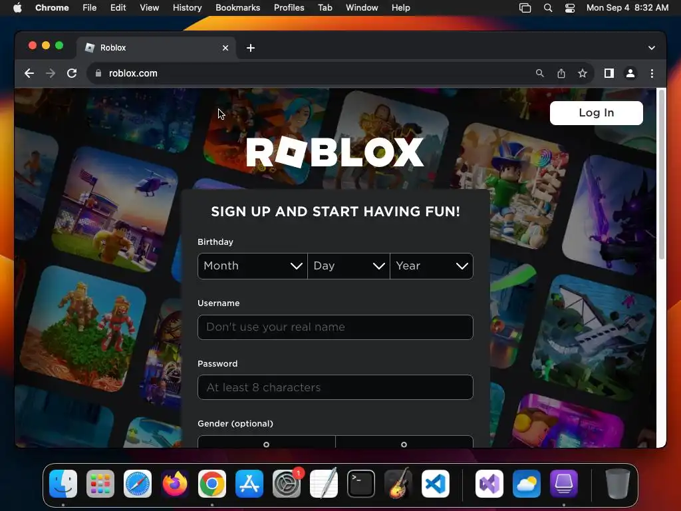
Task: Click the Log In button
Action: pyautogui.click(x=597, y=113)
